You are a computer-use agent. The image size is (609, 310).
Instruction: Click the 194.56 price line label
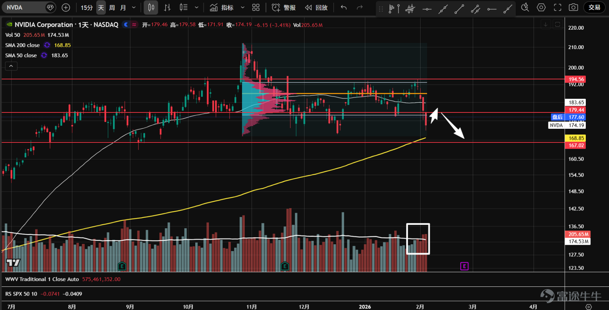576,79
